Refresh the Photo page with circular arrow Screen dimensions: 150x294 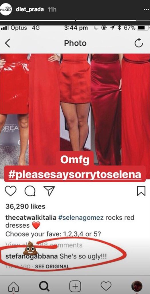pyautogui.click(x=139, y=43)
